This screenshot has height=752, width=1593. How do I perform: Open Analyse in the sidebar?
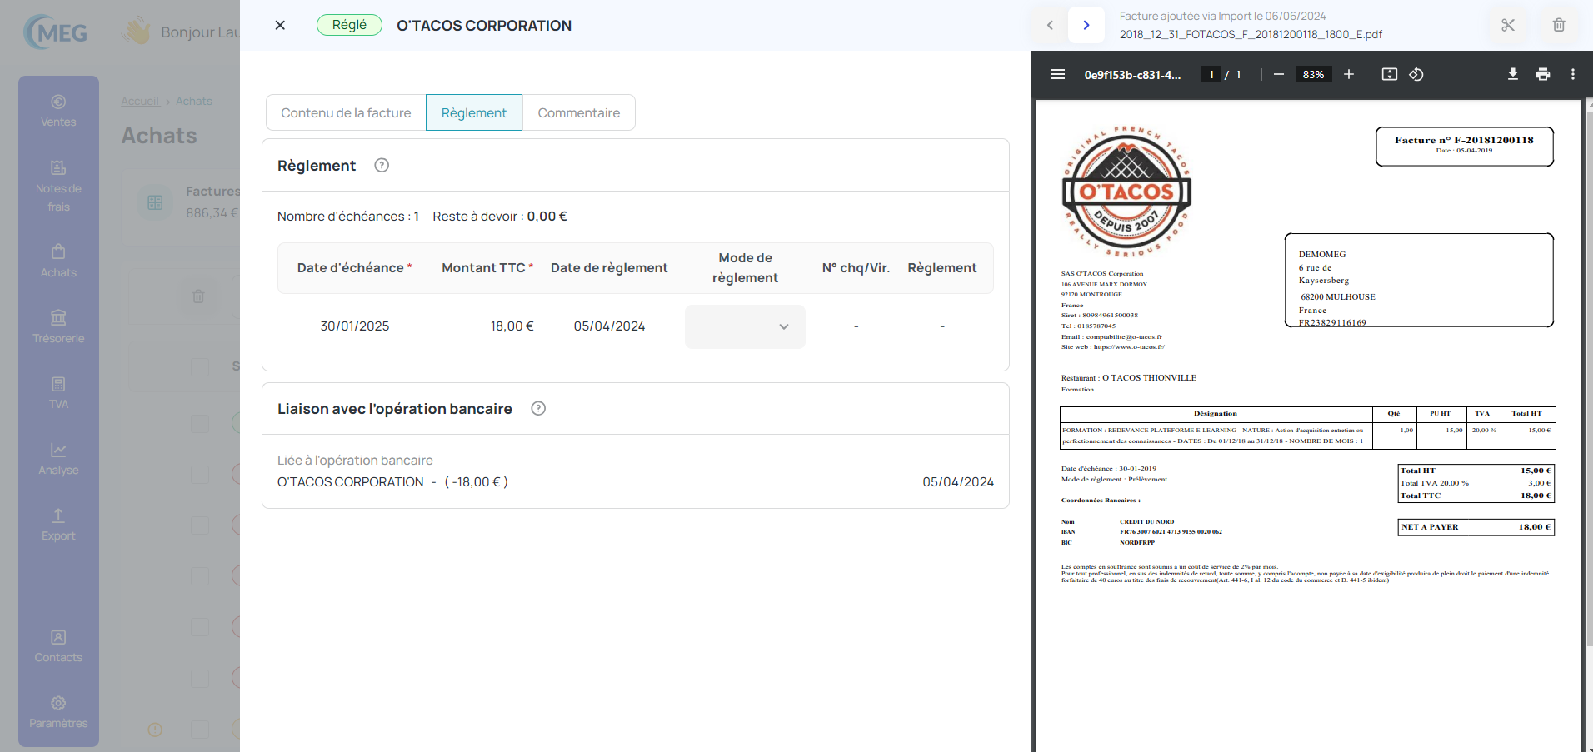click(58, 458)
